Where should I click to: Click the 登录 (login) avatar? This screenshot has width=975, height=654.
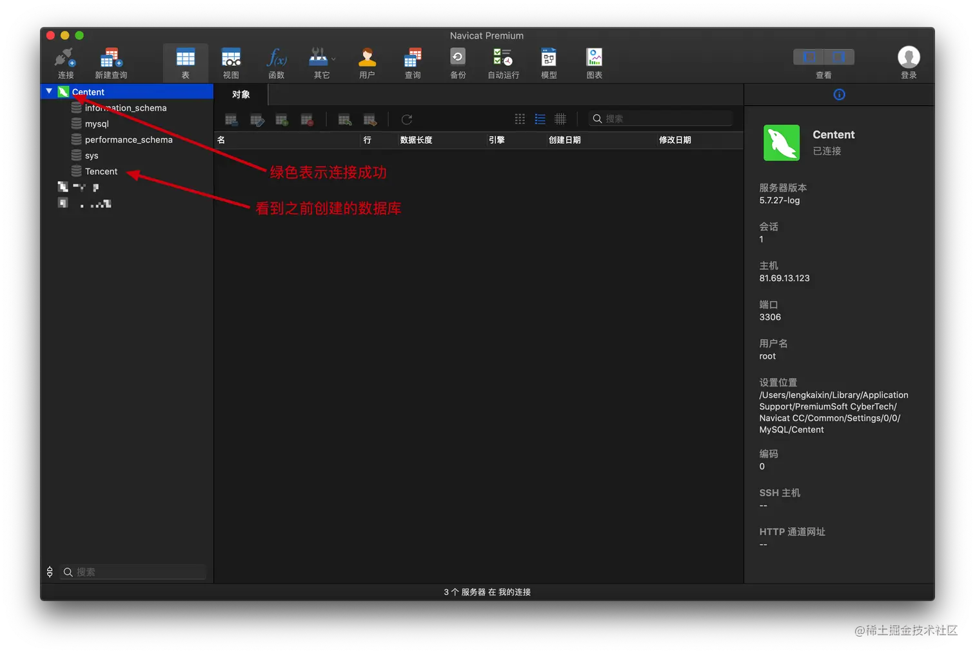coord(909,57)
